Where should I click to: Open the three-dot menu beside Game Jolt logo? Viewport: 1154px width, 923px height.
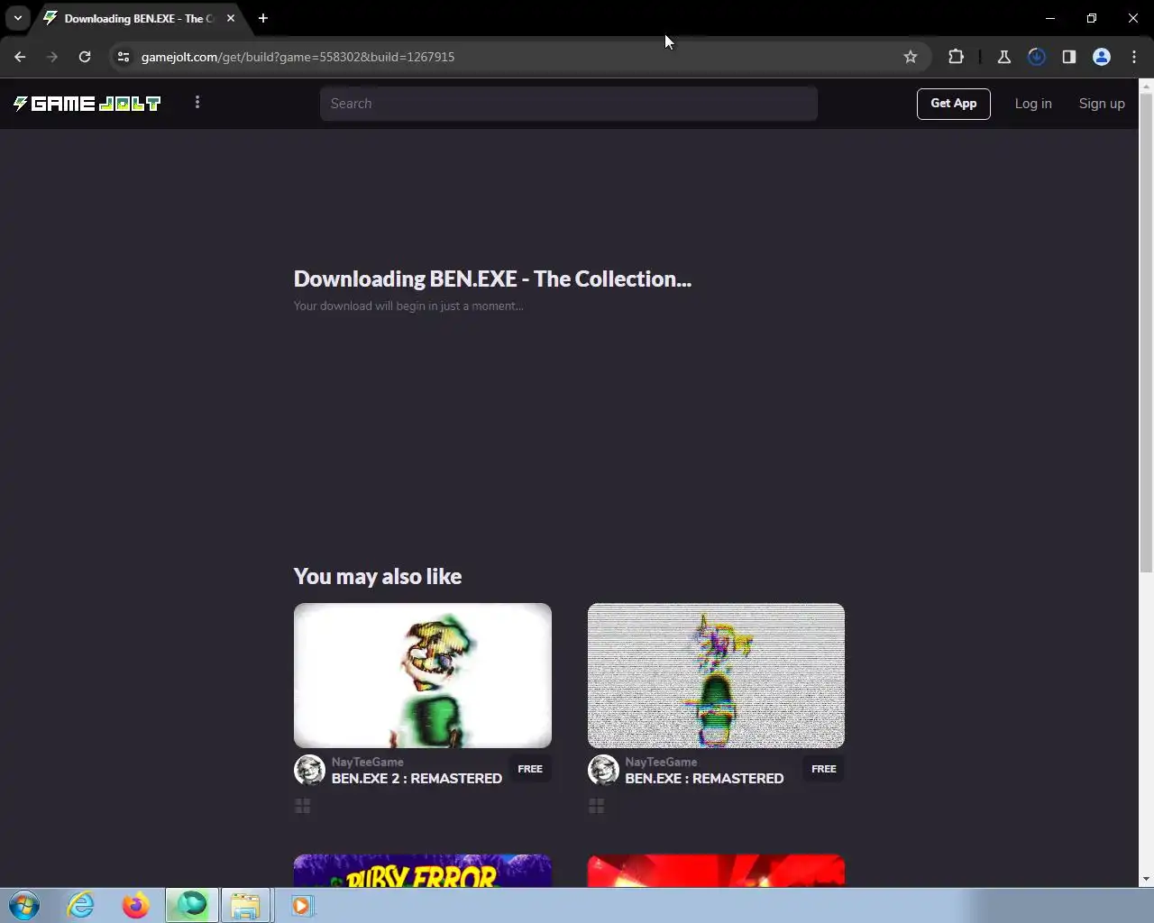[x=197, y=103]
